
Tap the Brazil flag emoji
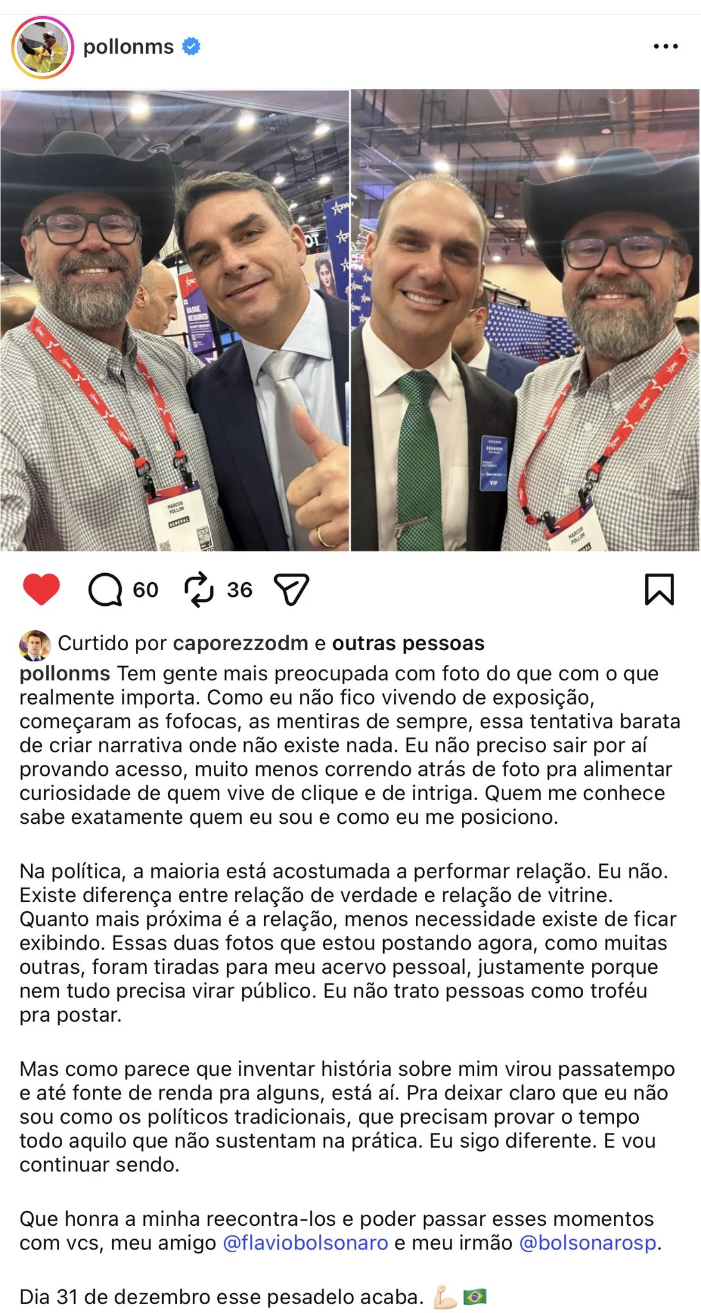(x=474, y=1296)
